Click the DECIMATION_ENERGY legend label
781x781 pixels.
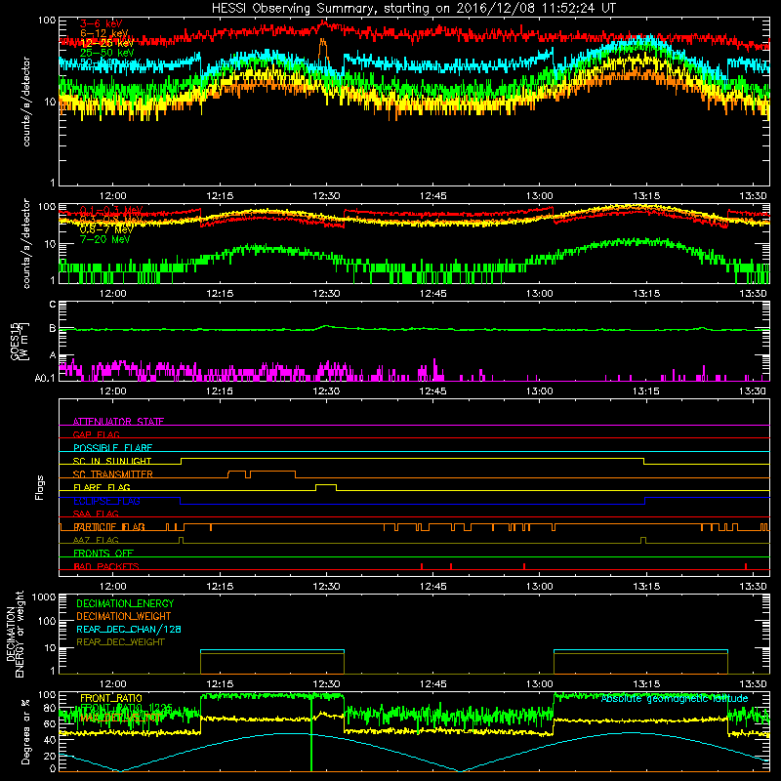coord(125,603)
